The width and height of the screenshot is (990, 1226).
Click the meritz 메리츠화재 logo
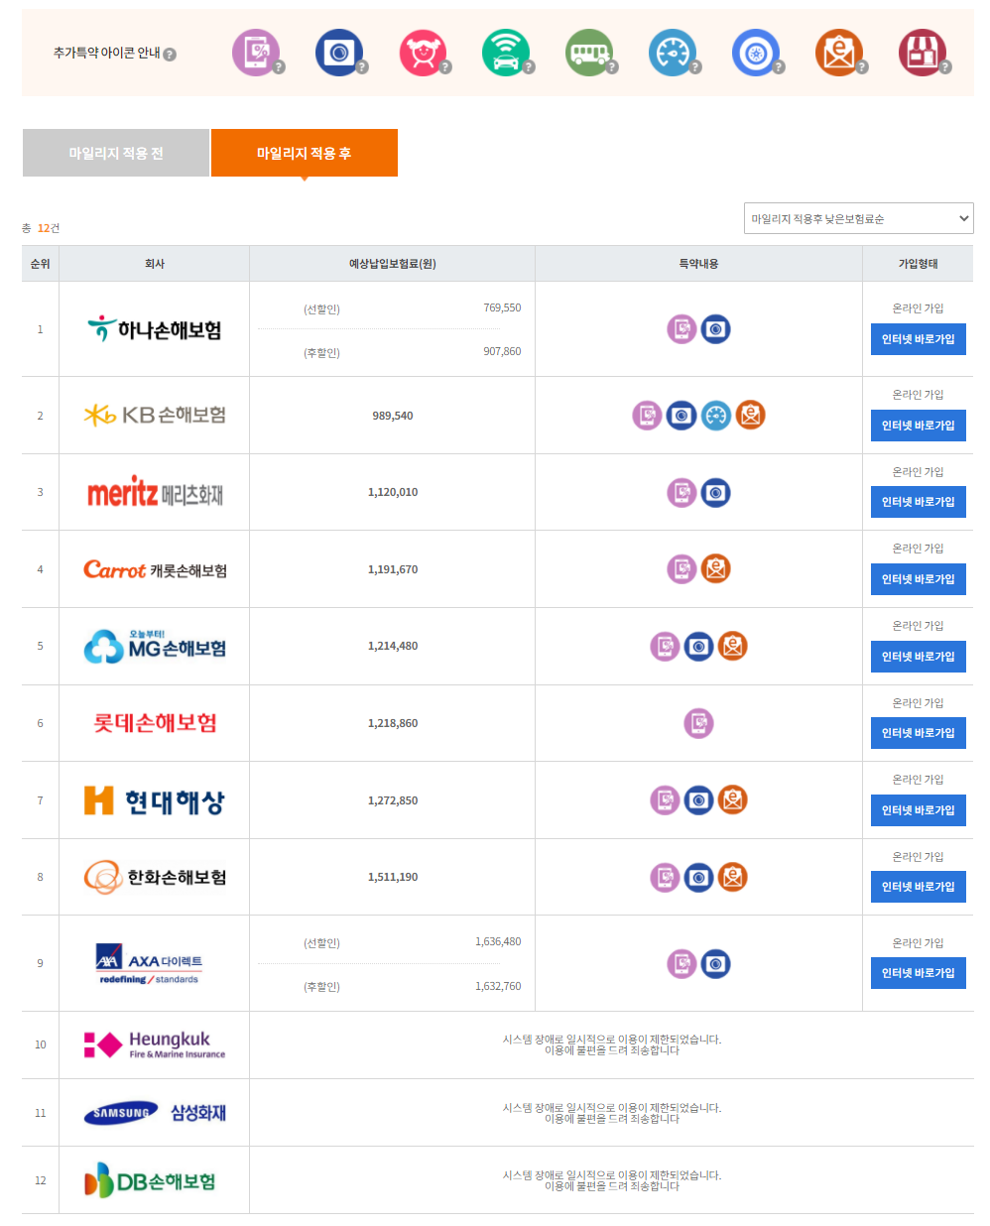(155, 492)
